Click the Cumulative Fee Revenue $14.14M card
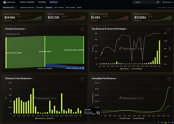This screenshot has height=124, width=174. [23, 17]
